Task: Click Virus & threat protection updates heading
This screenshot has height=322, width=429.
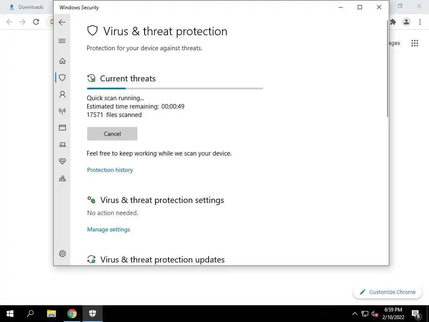Action: pos(163,260)
